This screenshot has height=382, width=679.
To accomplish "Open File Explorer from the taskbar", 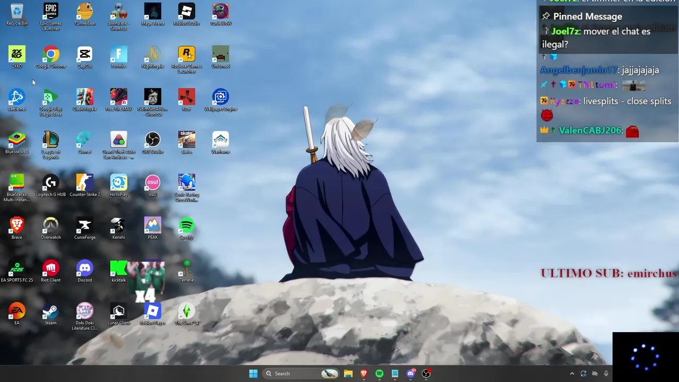I will point(348,374).
